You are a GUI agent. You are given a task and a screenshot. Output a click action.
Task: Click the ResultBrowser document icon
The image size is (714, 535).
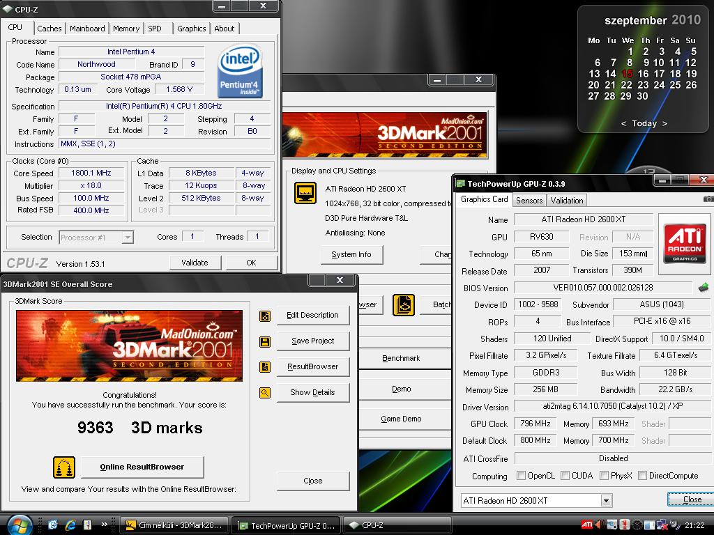(x=265, y=366)
